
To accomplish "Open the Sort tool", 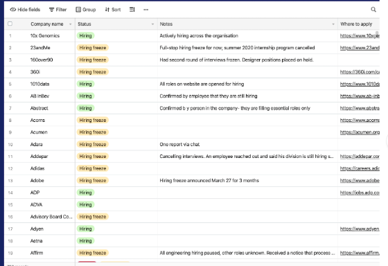I will (x=112, y=10).
